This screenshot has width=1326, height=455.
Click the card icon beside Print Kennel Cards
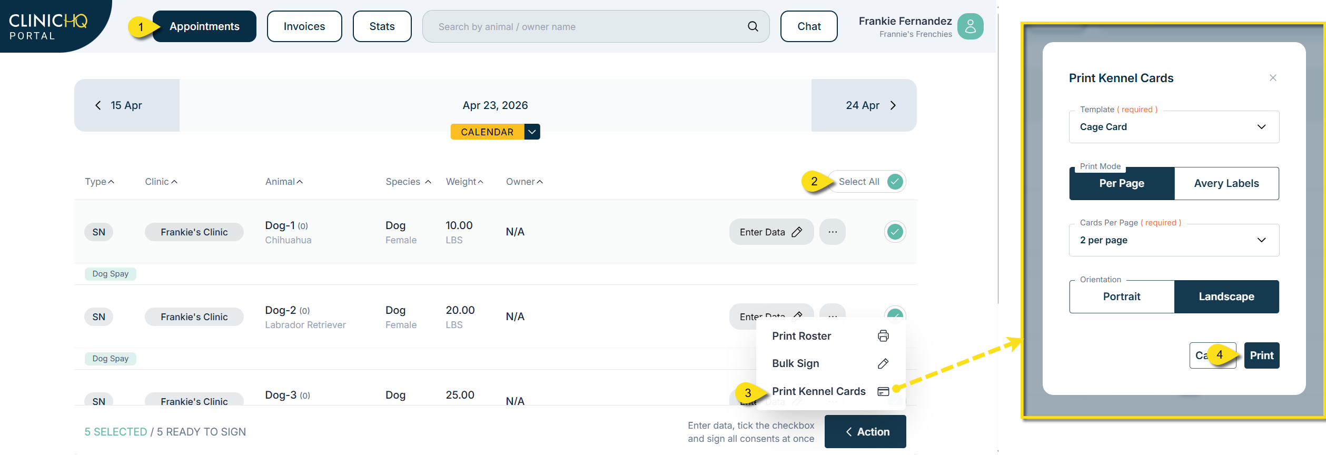click(883, 391)
